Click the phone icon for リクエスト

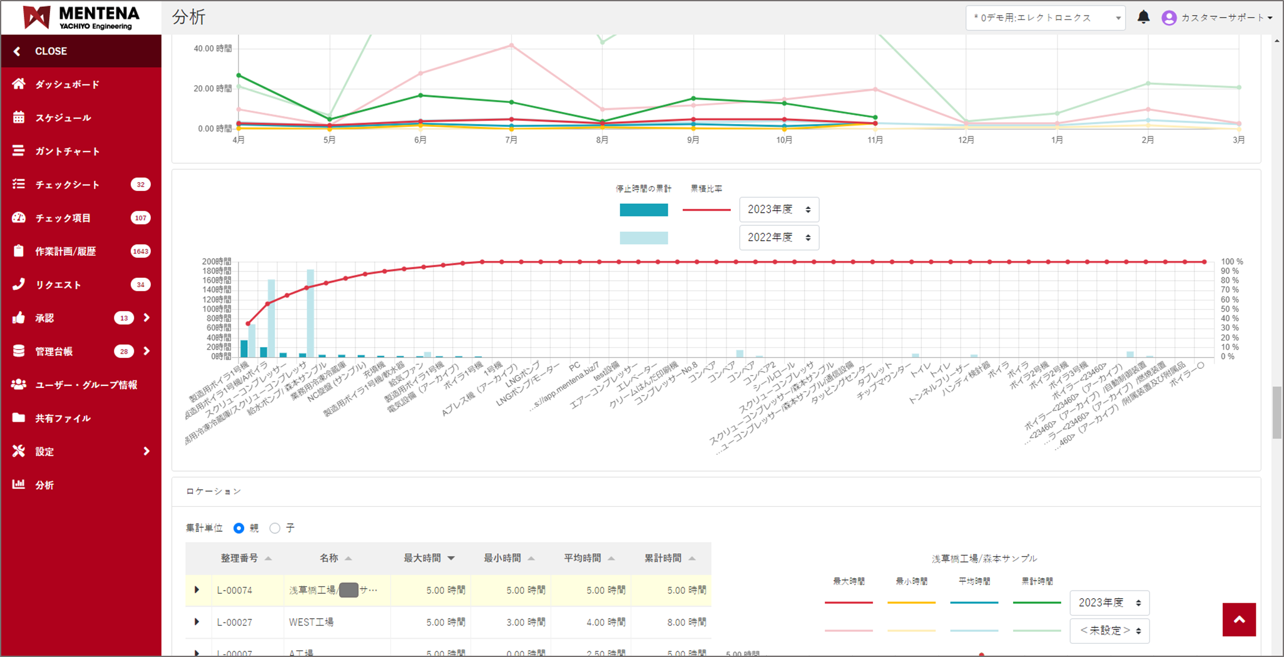(19, 285)
